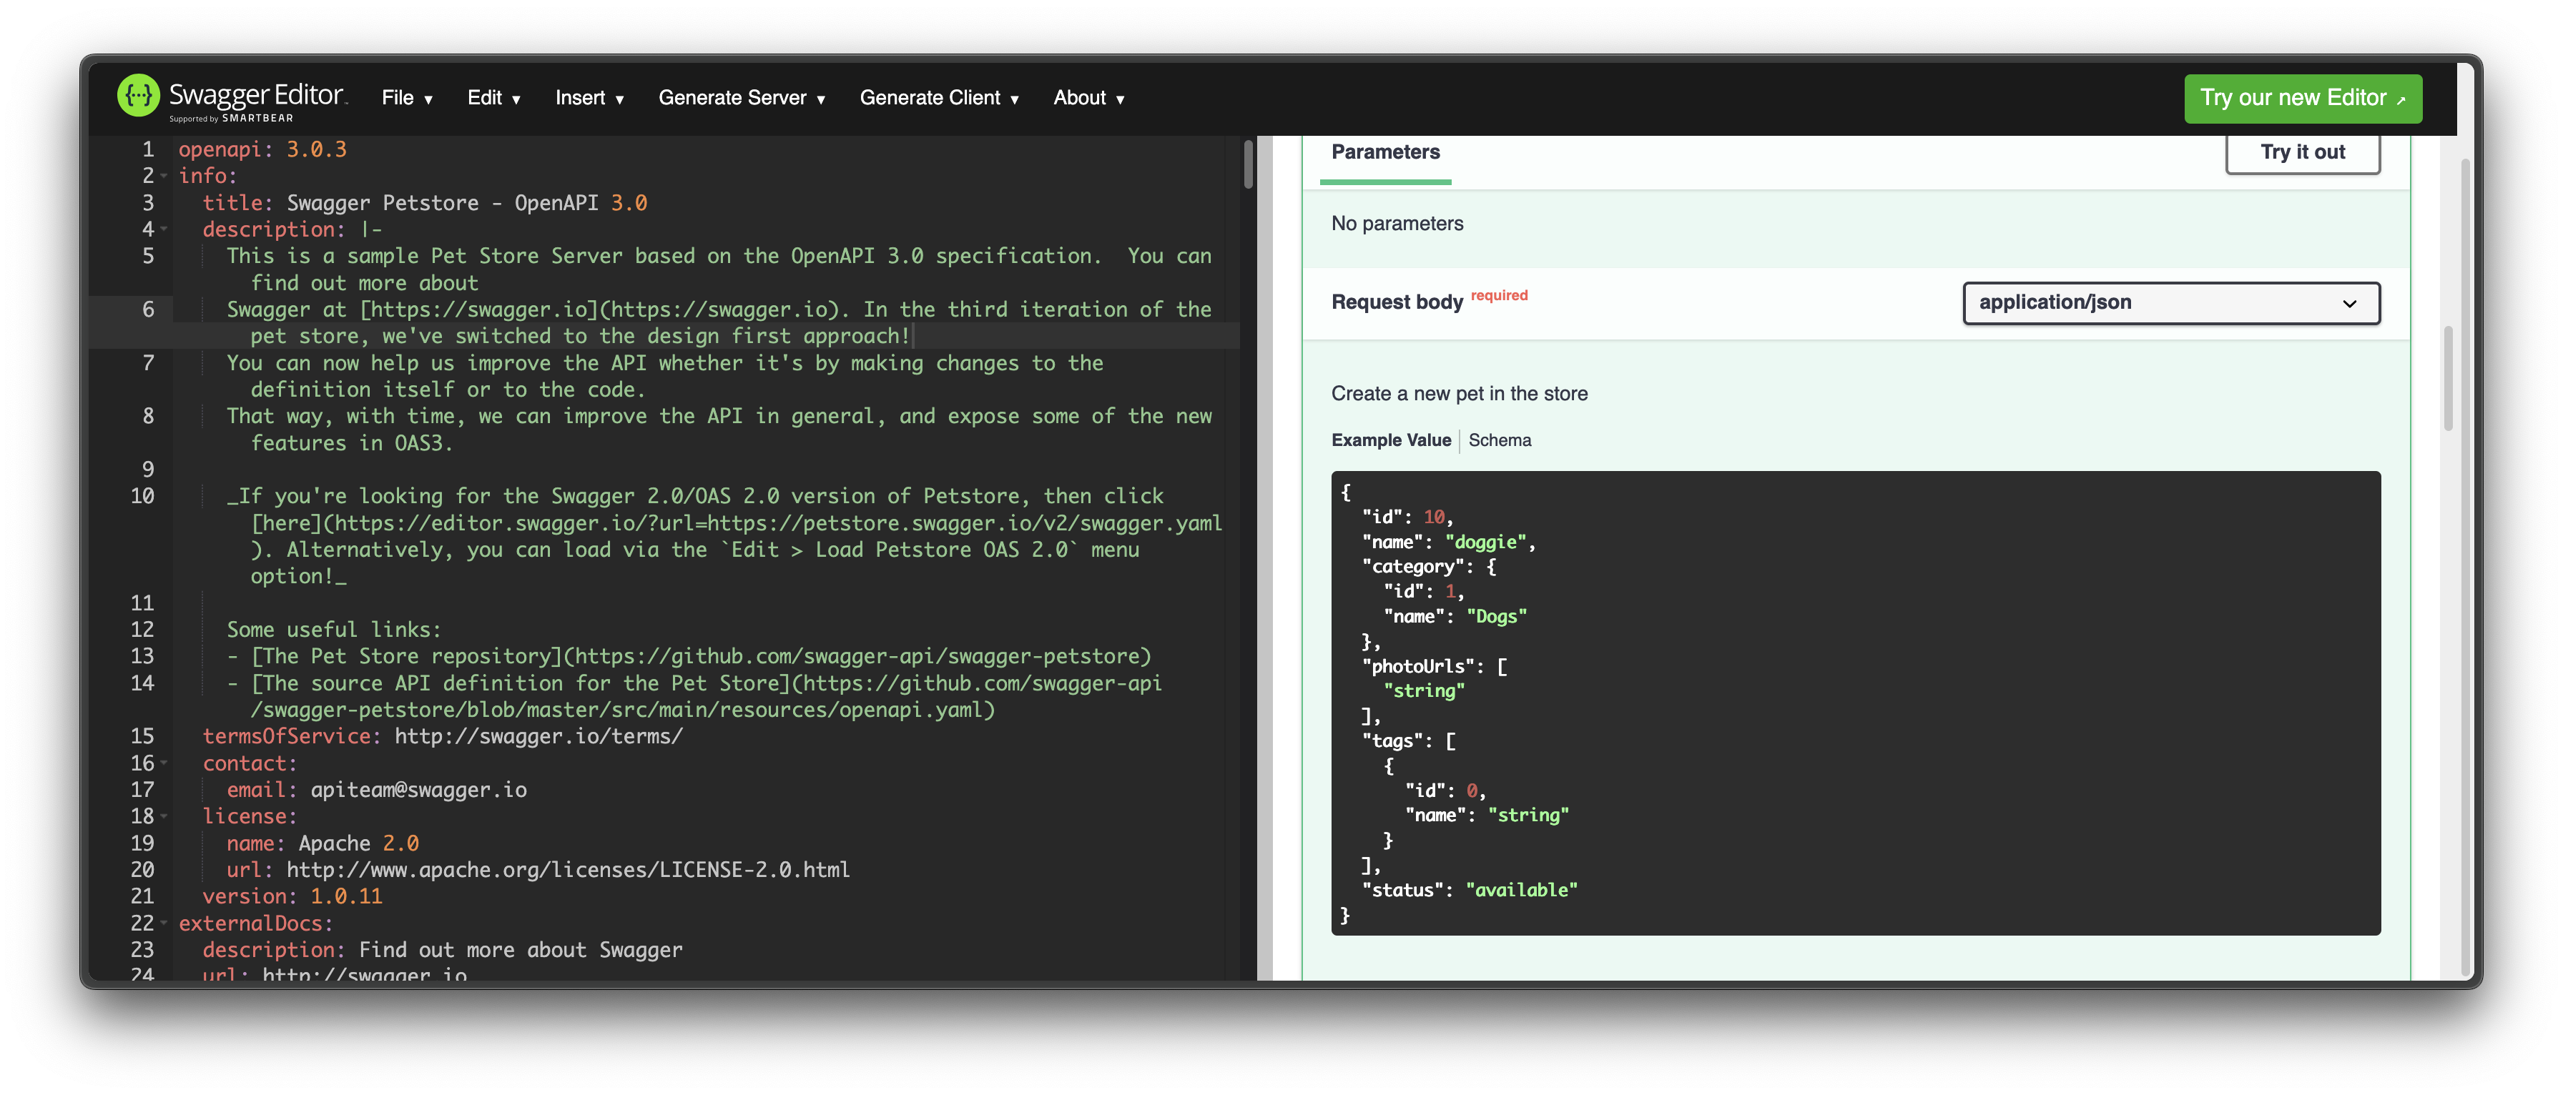Collapse the externalDocs fold arrow on line 22

pyautogui.click(x=164, y=923)
